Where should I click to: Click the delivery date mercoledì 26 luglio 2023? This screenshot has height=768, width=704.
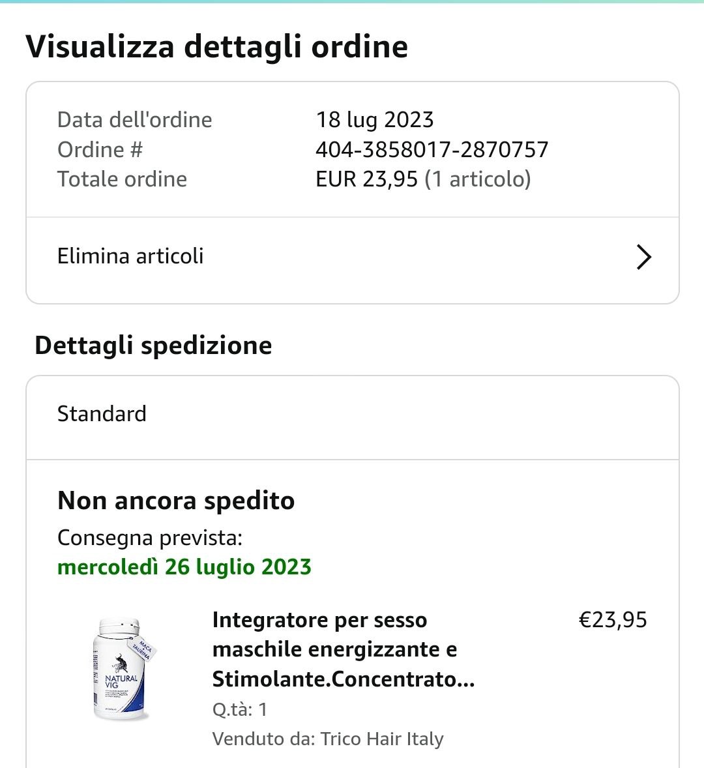[x=184, y=567]
